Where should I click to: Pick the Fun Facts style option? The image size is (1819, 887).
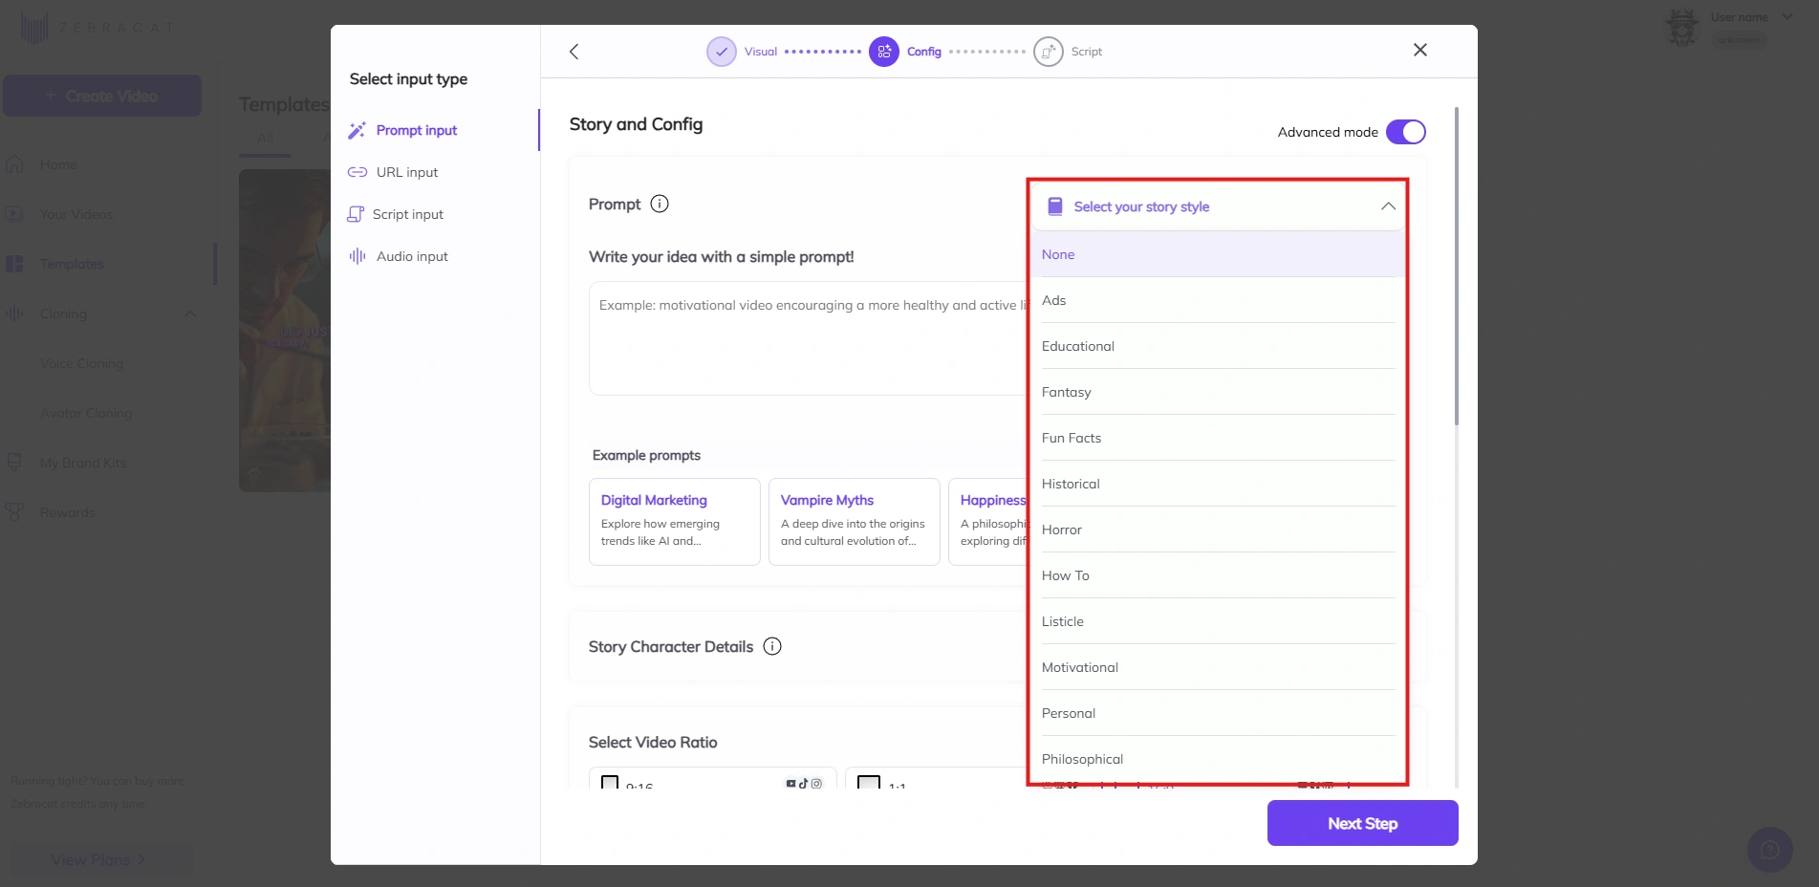coord(1218,438)
